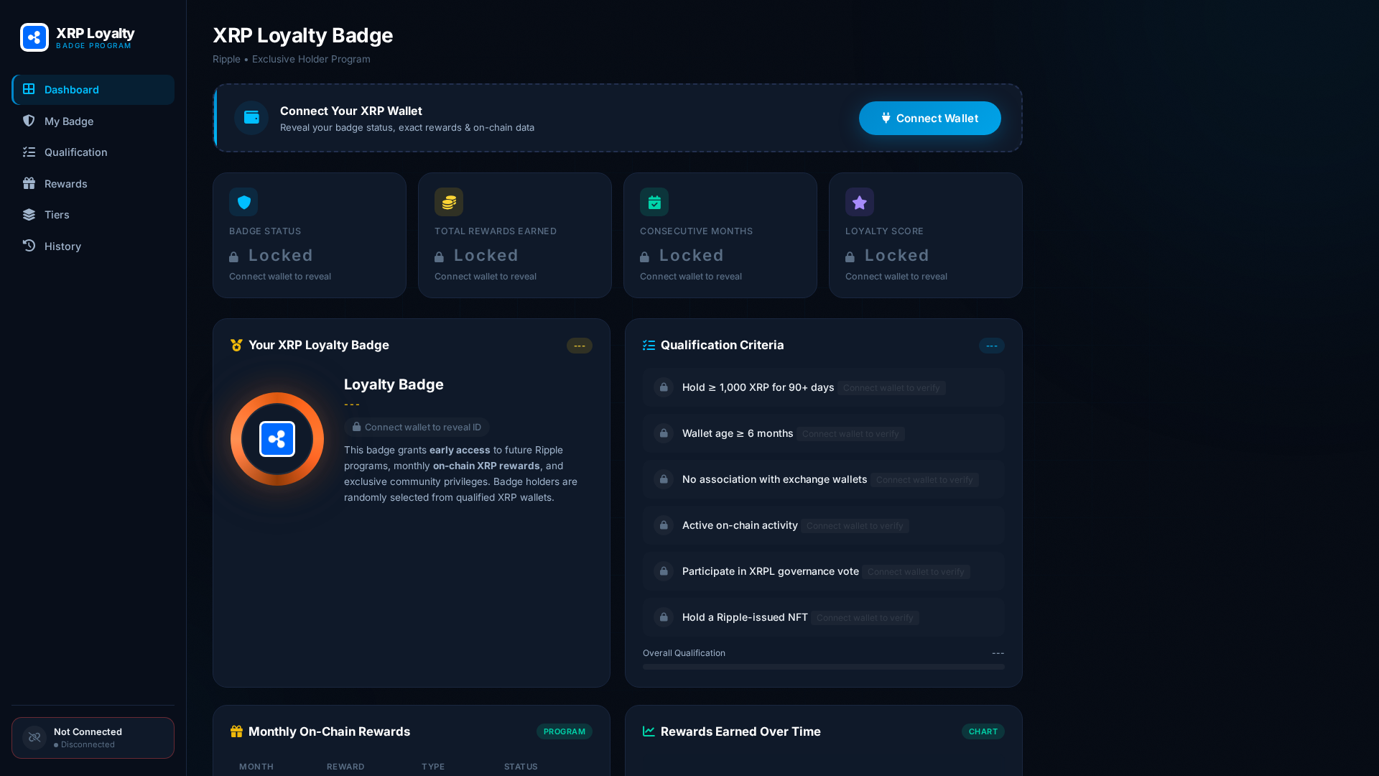Image resolution: width=1379 pixels, height=776 pixels.
Task: Click 'Connect wallet to verify' for on-chain activity
Action: [x=855, y=526]
